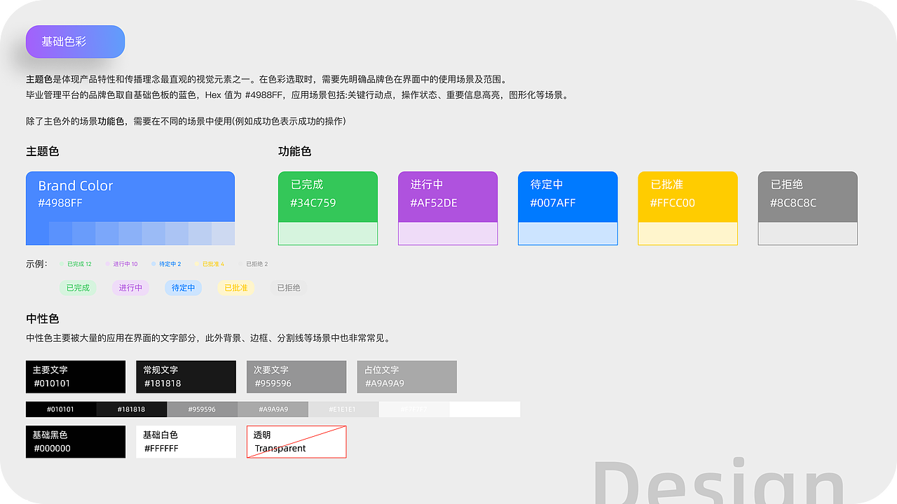
Task: Click the 已批准 yellow pill badge
Action: pyautogui.click(x=235, y=287)
